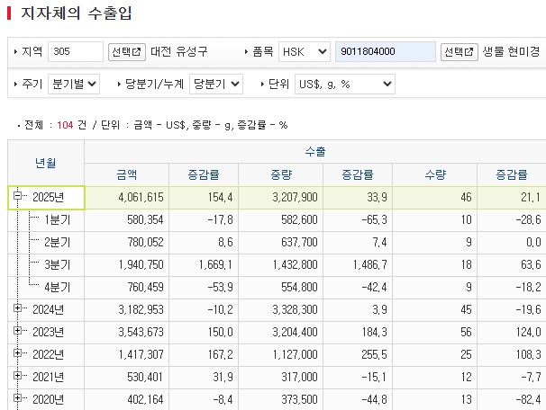Click the 선택 button next to region code

coord(127,52)
